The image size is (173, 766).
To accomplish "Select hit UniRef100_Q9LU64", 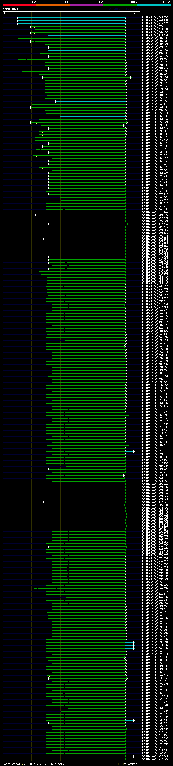I will pyautogui.click(x=155, y=77).
